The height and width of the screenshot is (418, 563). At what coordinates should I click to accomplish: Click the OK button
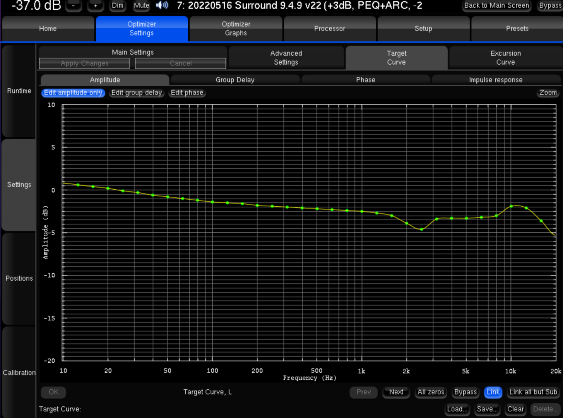coord(53,392)
